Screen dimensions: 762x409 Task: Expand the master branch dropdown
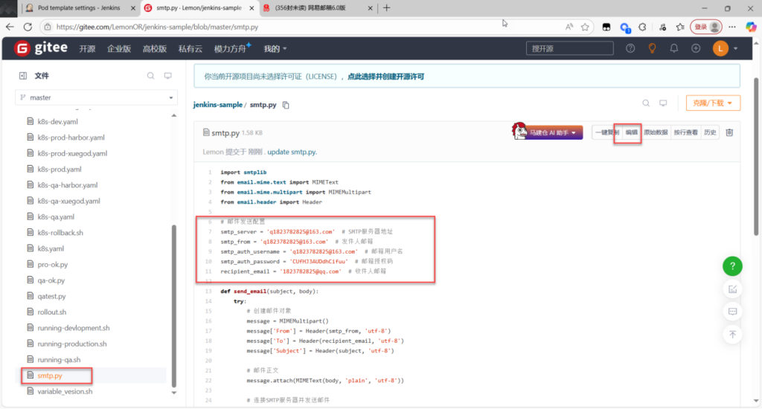tap(97, 97)
